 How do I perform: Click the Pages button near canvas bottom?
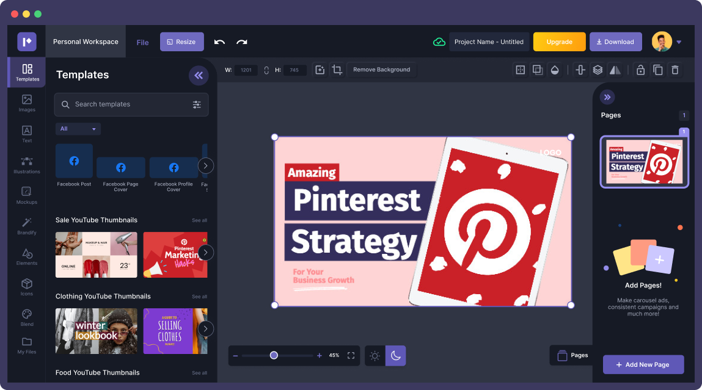tap(572, 356)
